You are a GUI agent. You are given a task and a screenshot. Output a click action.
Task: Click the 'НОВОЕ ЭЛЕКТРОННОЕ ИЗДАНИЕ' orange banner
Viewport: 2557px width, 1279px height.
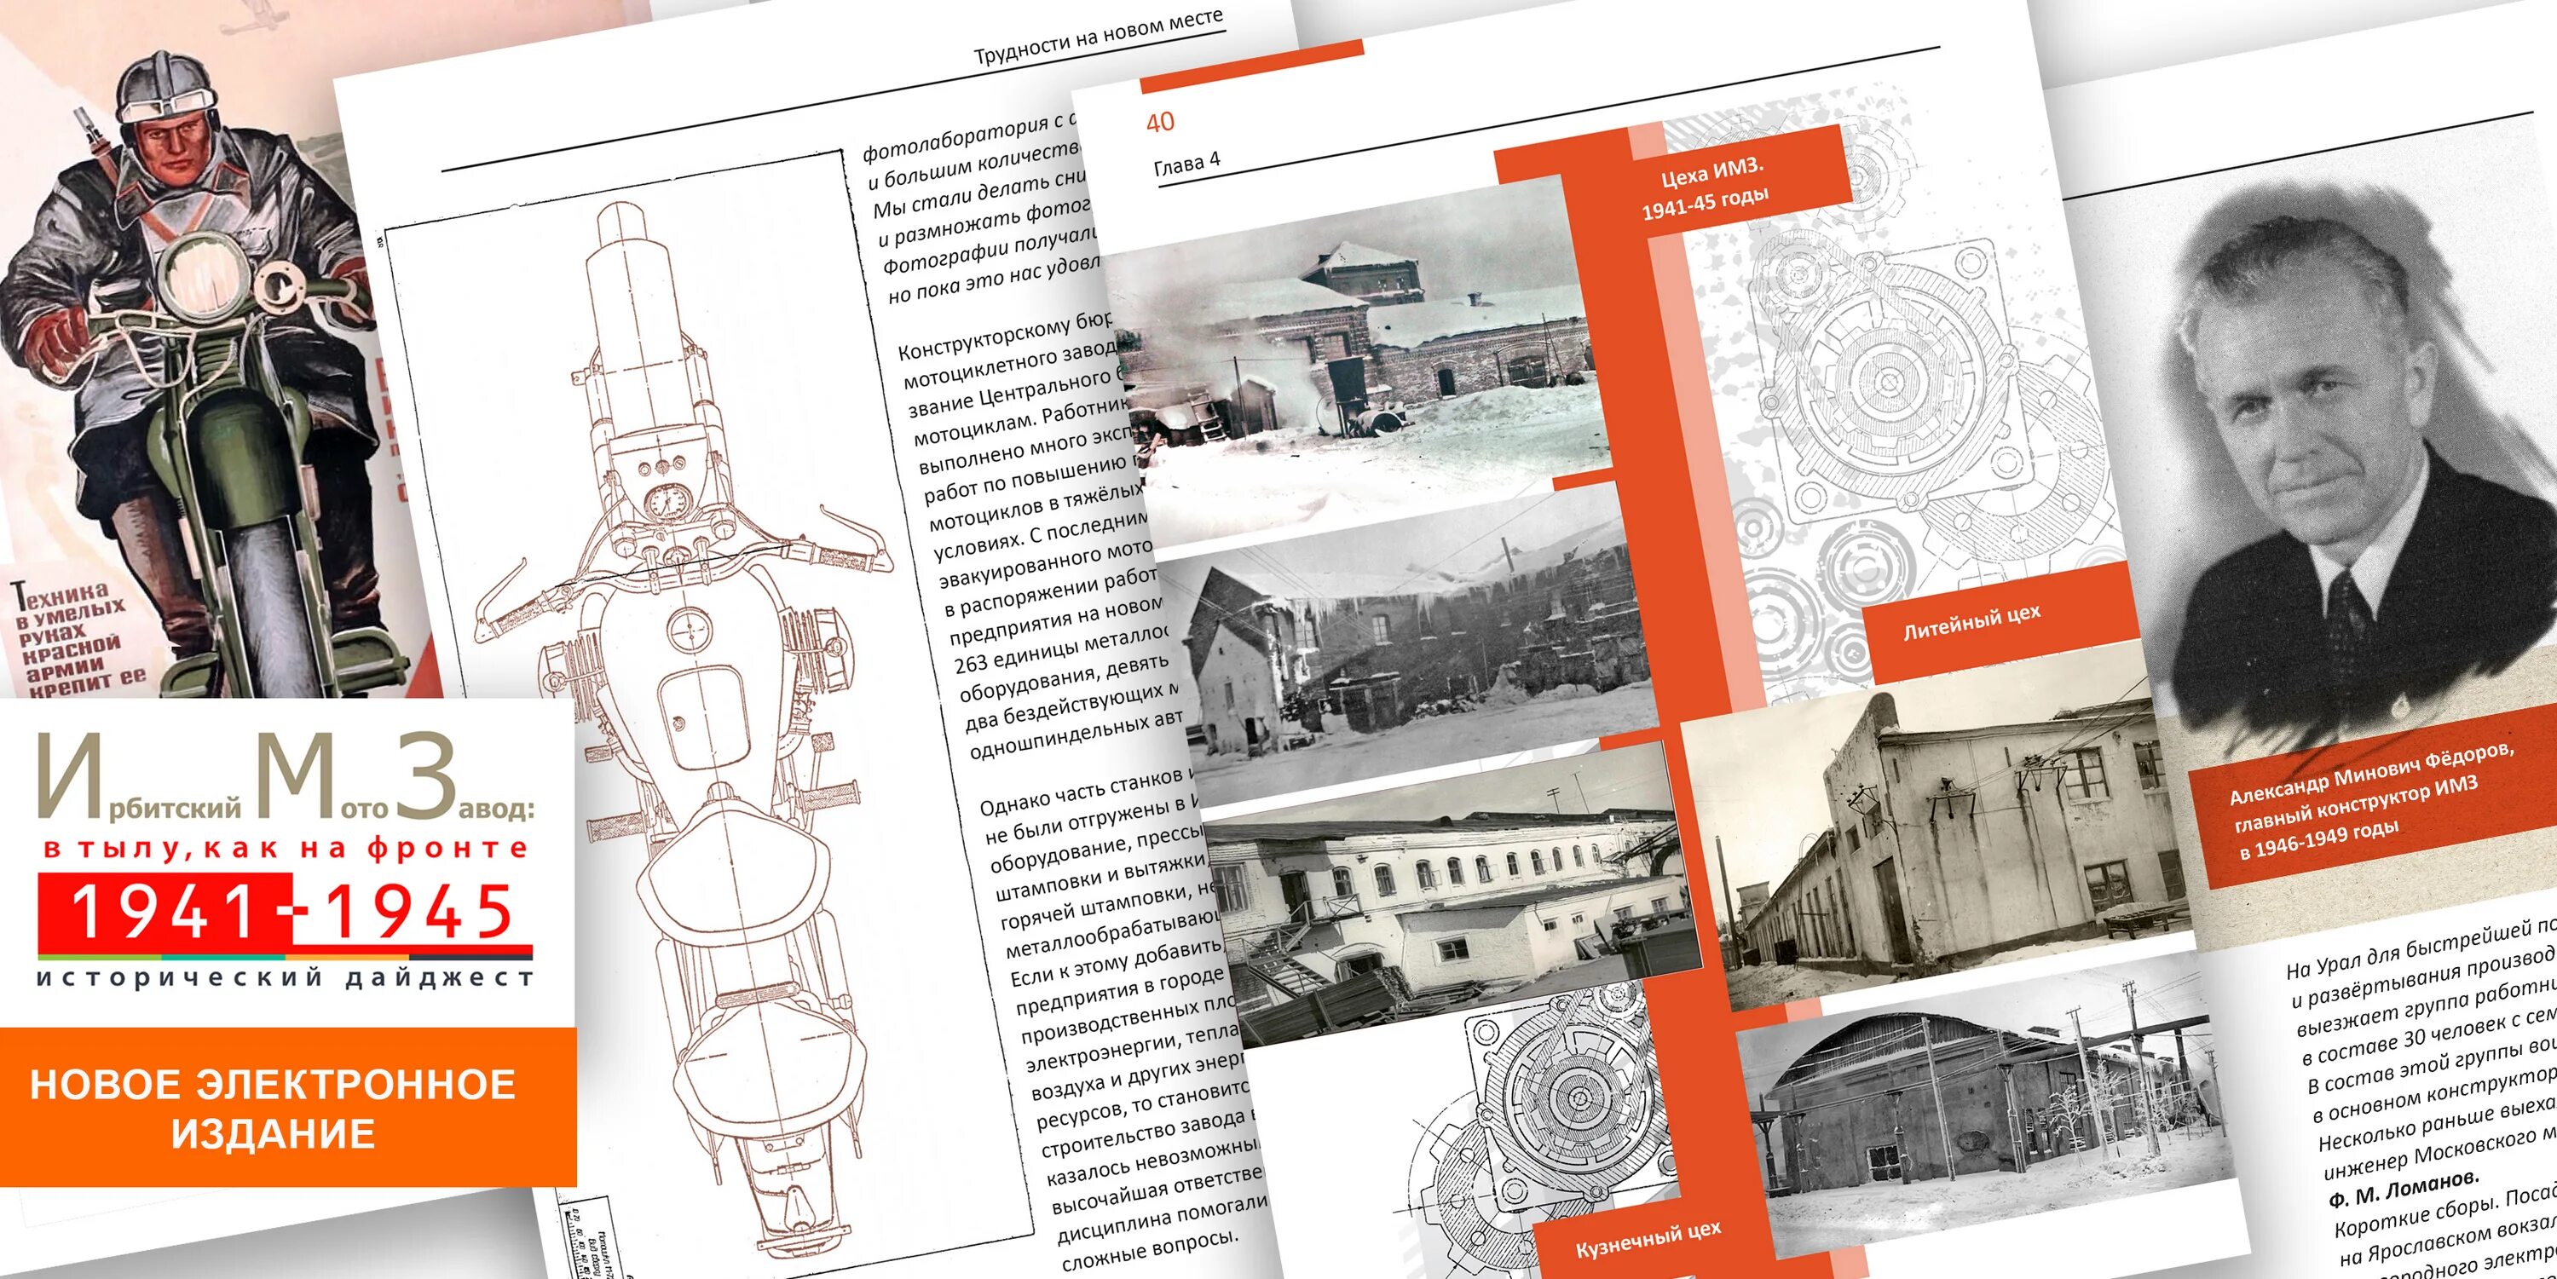click(288, 1108)
